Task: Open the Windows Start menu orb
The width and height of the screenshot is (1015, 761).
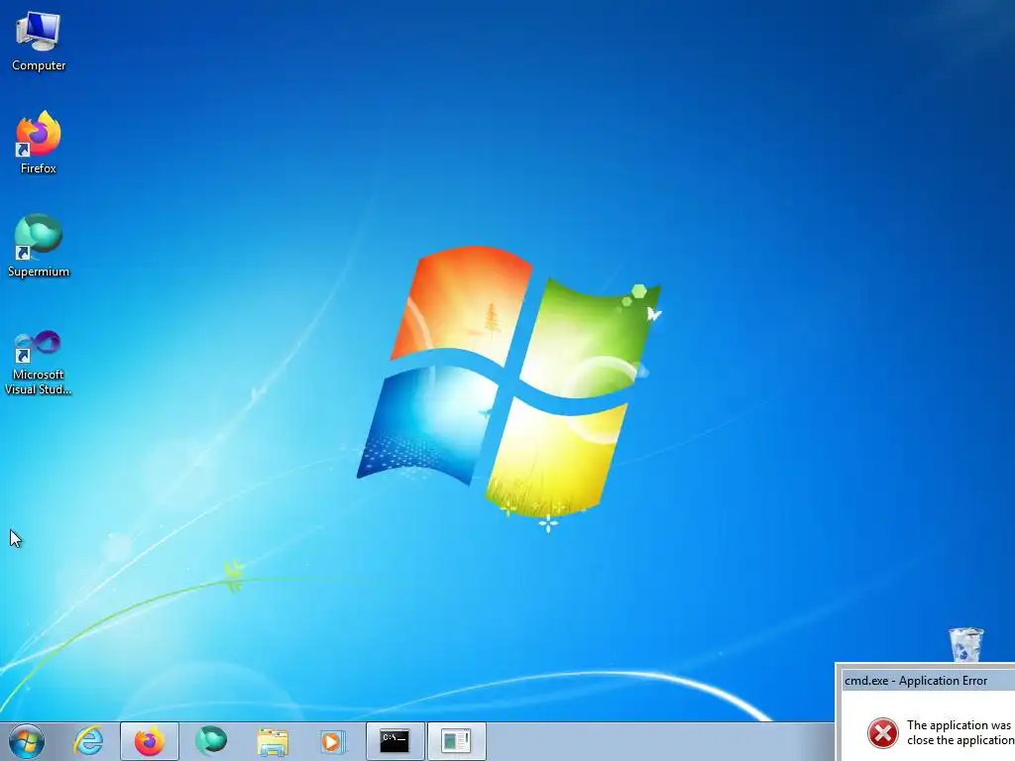Action: 27,741
